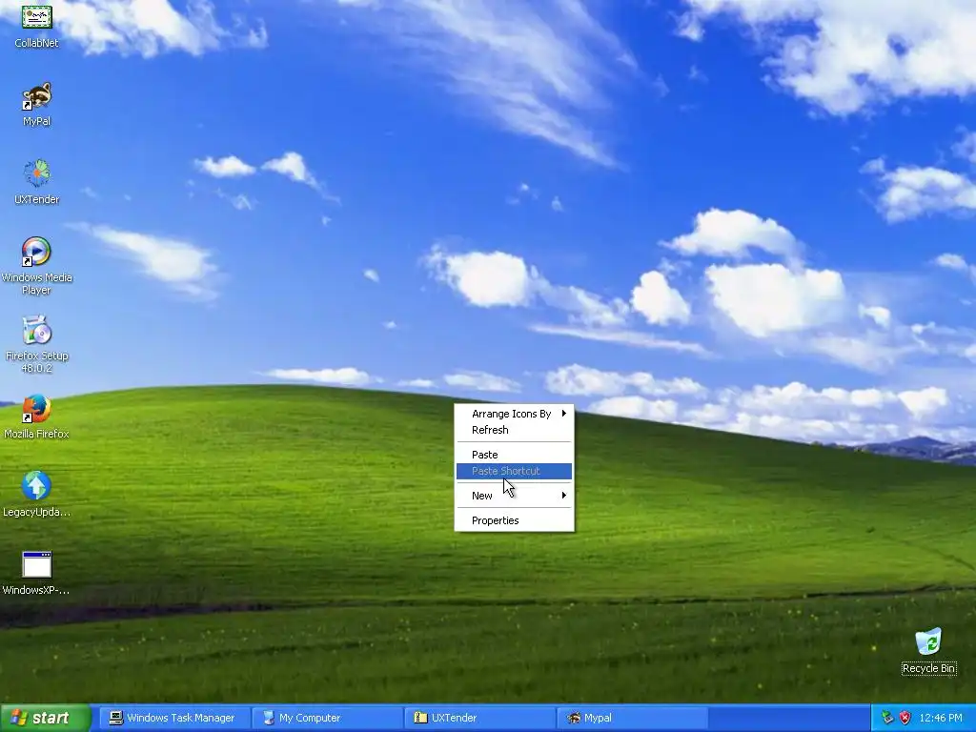Open the Start menu
This screenshot has height=732, width=976.
46,718
